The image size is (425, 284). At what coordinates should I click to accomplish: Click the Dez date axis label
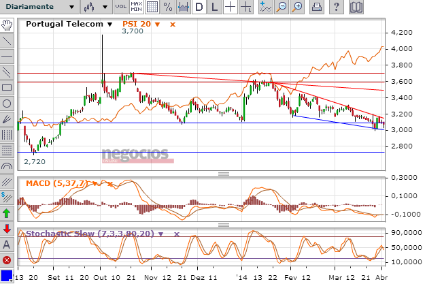pyautogui.click(x=198, y=277)
